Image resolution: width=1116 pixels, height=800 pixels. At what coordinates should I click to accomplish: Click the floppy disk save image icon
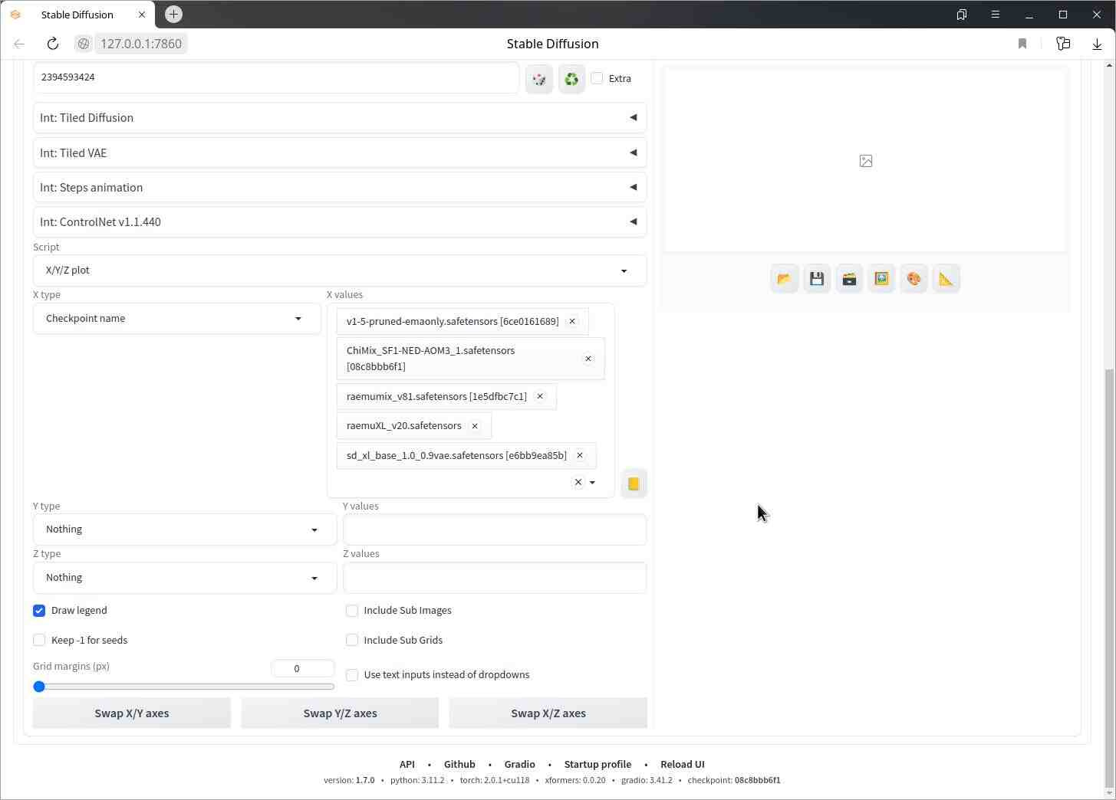tap(817, 279)
